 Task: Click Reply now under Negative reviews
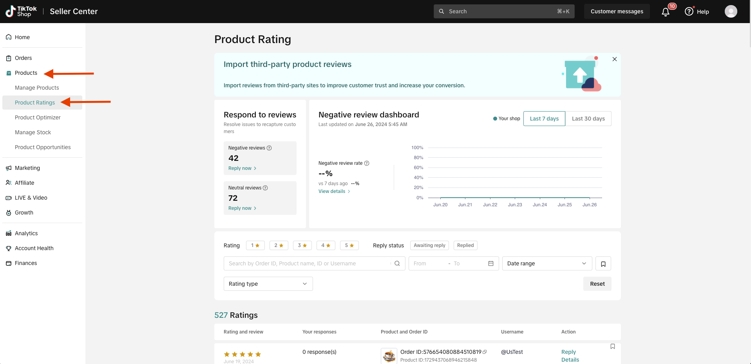[240, 168]
